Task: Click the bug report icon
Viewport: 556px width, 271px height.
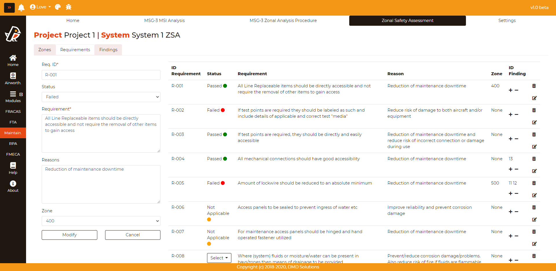Action: pos(69,7)
